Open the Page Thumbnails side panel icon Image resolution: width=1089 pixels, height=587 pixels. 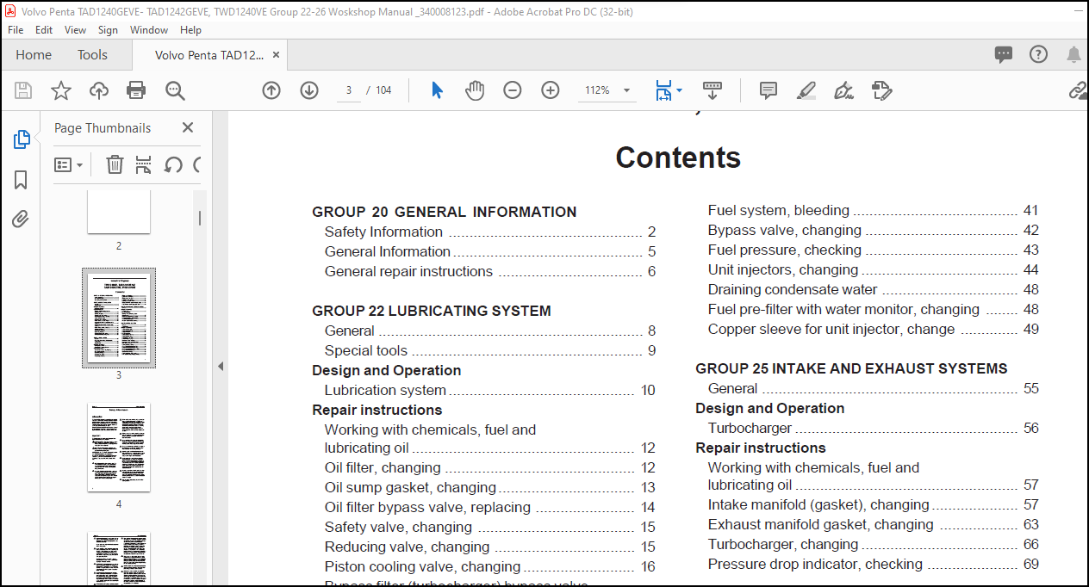point(22,139)
